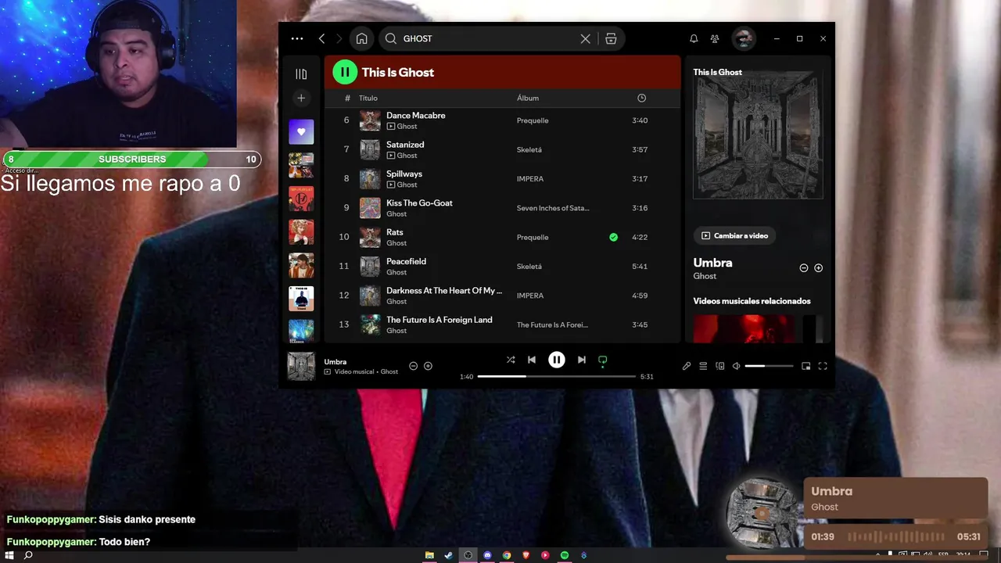1001x563 pixels.
Task: Open the Spotify Home page
Action: 361,38
